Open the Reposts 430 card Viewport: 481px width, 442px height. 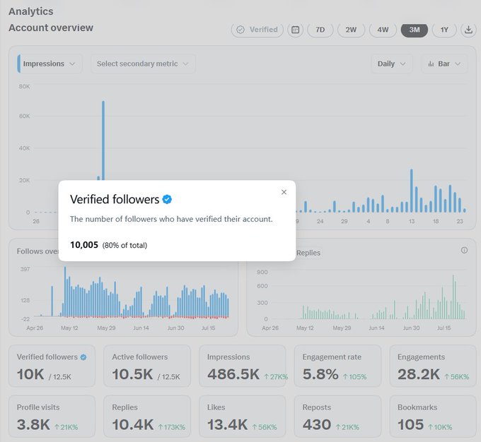click(337, 417)
